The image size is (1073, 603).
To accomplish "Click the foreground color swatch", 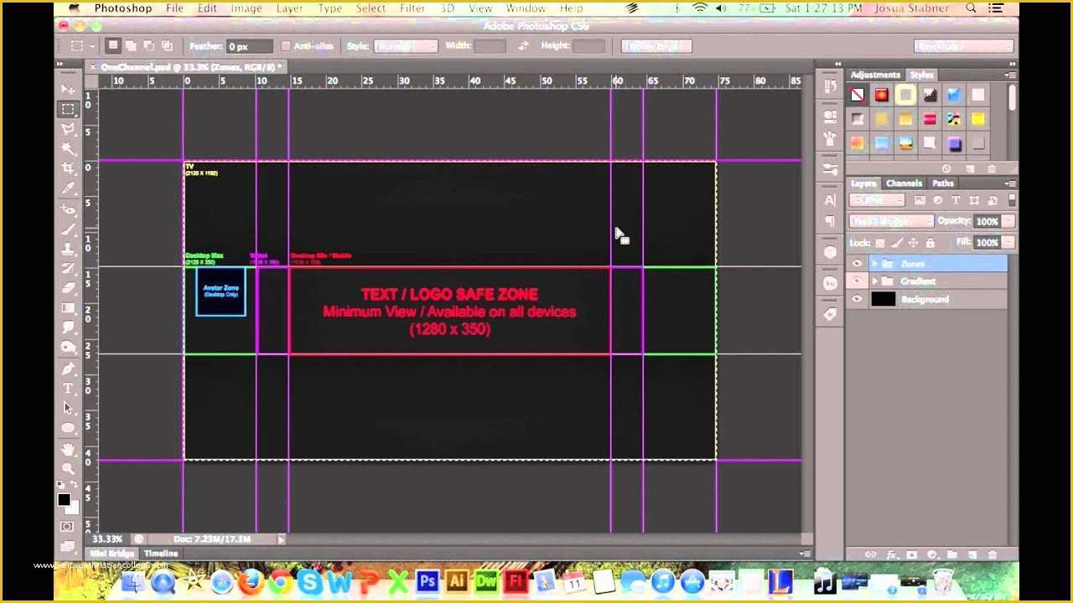I will point(64,500).
